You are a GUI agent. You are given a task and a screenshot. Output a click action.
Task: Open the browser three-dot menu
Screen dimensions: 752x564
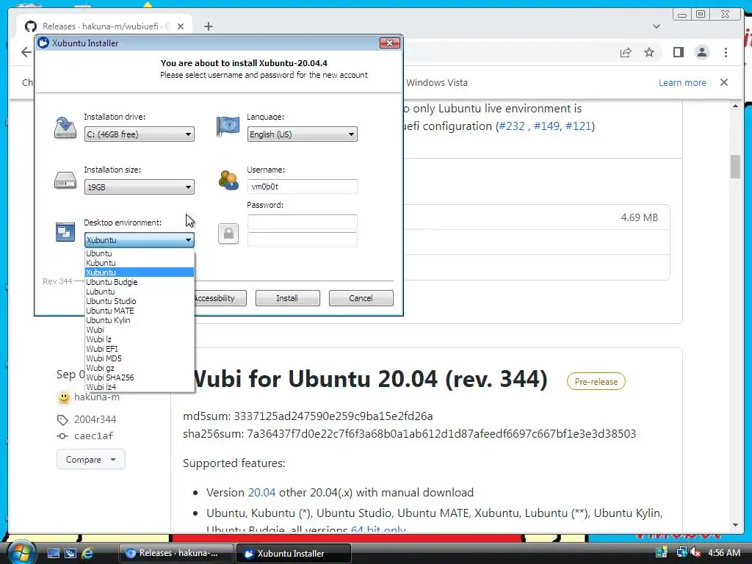(x=726, y=52)
